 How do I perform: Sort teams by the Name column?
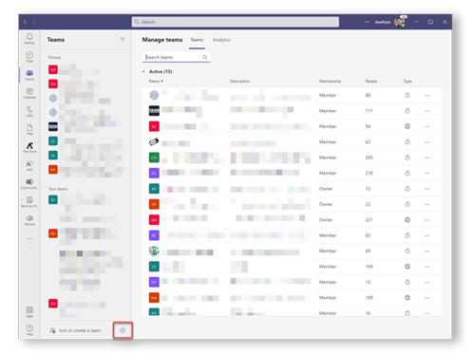(156, 82)
